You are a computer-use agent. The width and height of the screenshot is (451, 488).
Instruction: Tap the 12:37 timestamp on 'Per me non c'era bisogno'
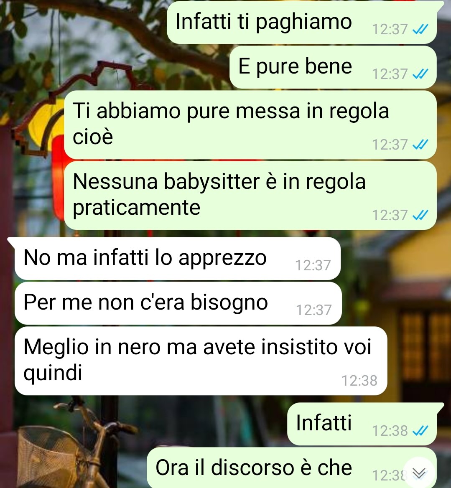[314, 310]
